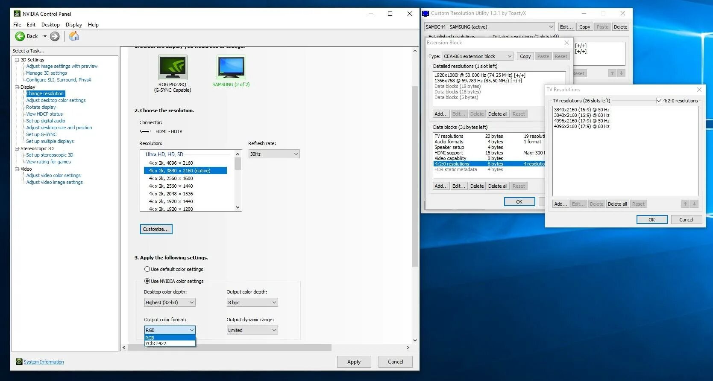Toggle the 4:2:0 resolutions checkbox

659,101
